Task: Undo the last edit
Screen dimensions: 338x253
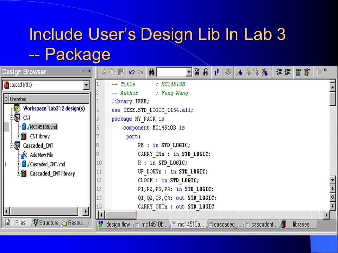Action: (132, 72)
